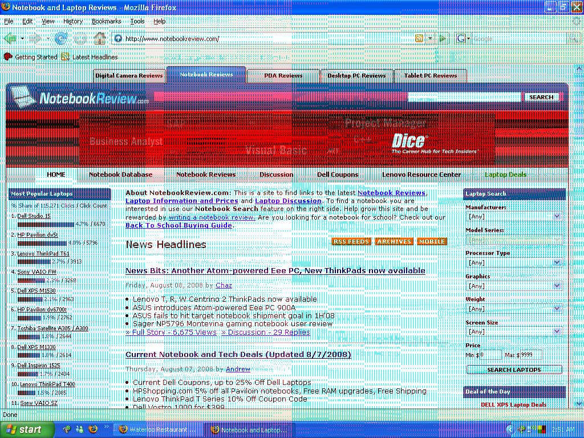Open the Forward history dropdown arrow
The height and width of the screenshot is (438, 584).
pyautogui.click(x=48, y=38)
